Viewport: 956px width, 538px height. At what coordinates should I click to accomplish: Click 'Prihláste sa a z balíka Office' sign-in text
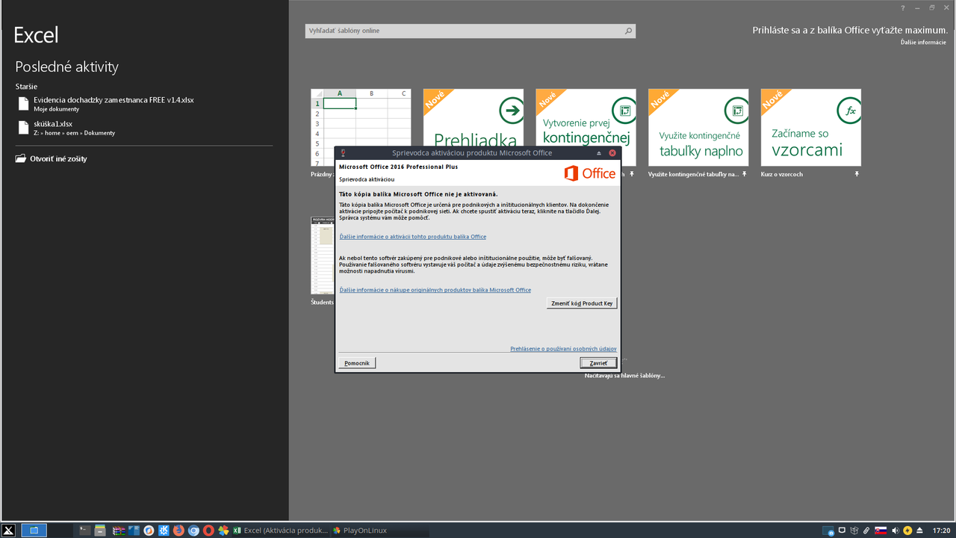pos(849,31)
